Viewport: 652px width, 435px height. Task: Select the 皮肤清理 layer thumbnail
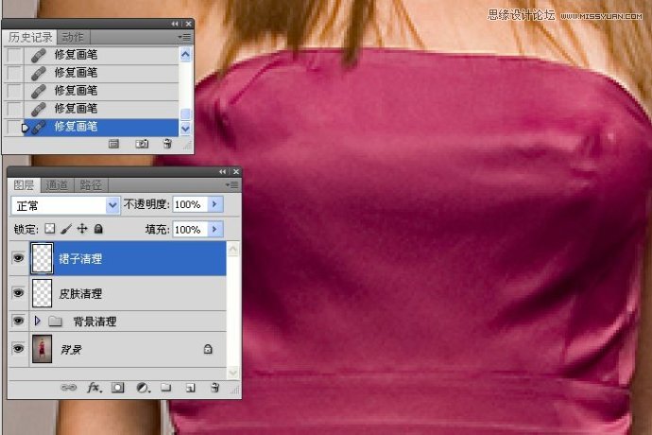43,293
